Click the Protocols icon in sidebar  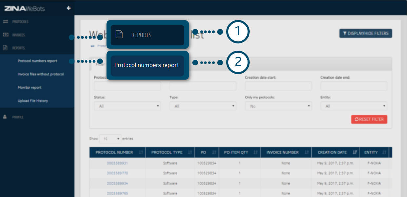(x=5, y=22)
